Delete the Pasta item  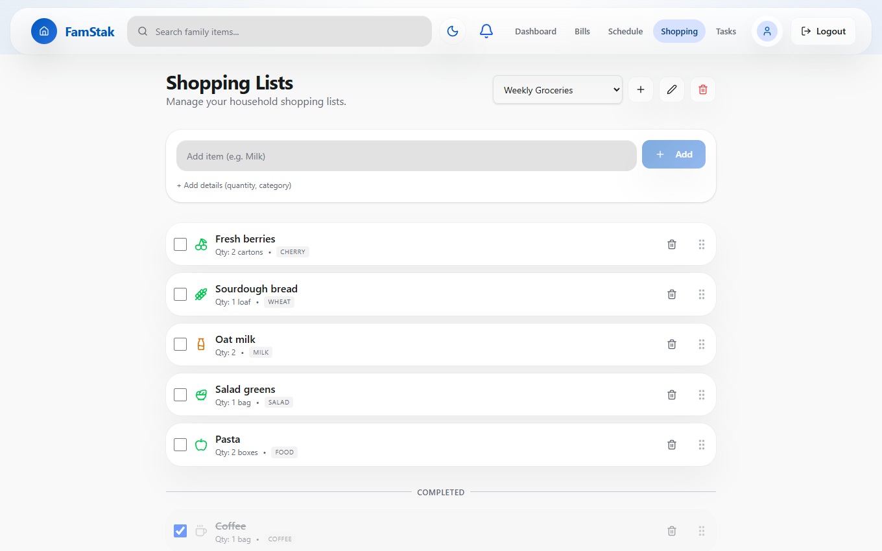click(x=672, y=445)
